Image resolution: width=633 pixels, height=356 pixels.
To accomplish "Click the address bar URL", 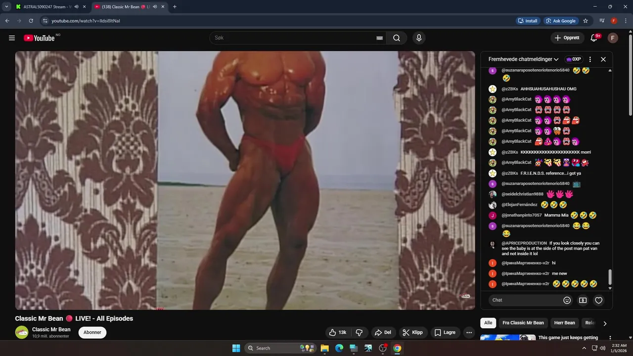I will click(x=86, y=21).
